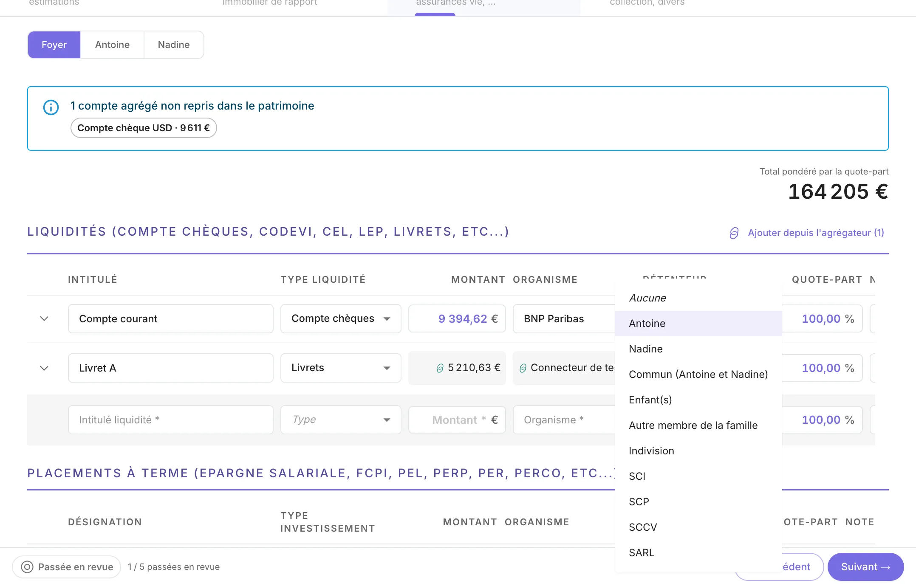Select Enfant(s) in the dropdown list
916x586 pixels.
[x=698, y=400]
